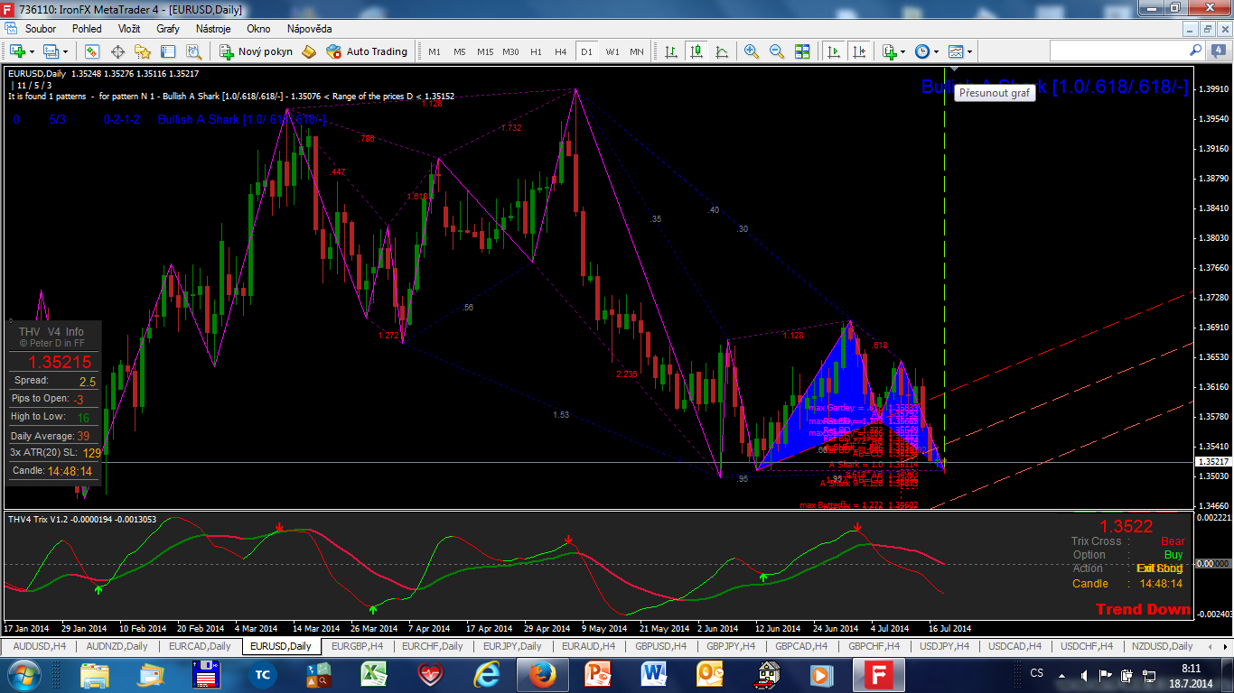Show the Terminal panel icon
The height and width of the screenshot is (693, 1234).
click(168, 51)
